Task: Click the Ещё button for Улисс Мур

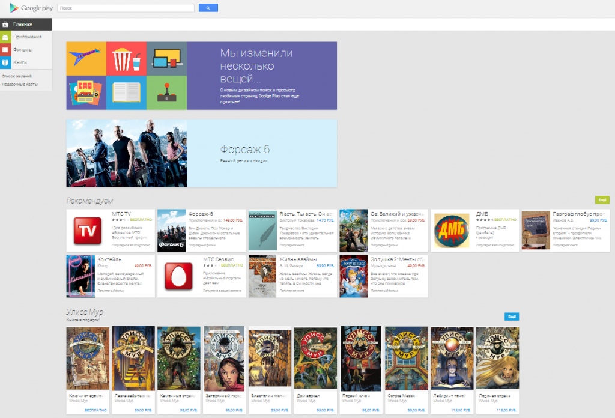Action: (x=511, y=316)
